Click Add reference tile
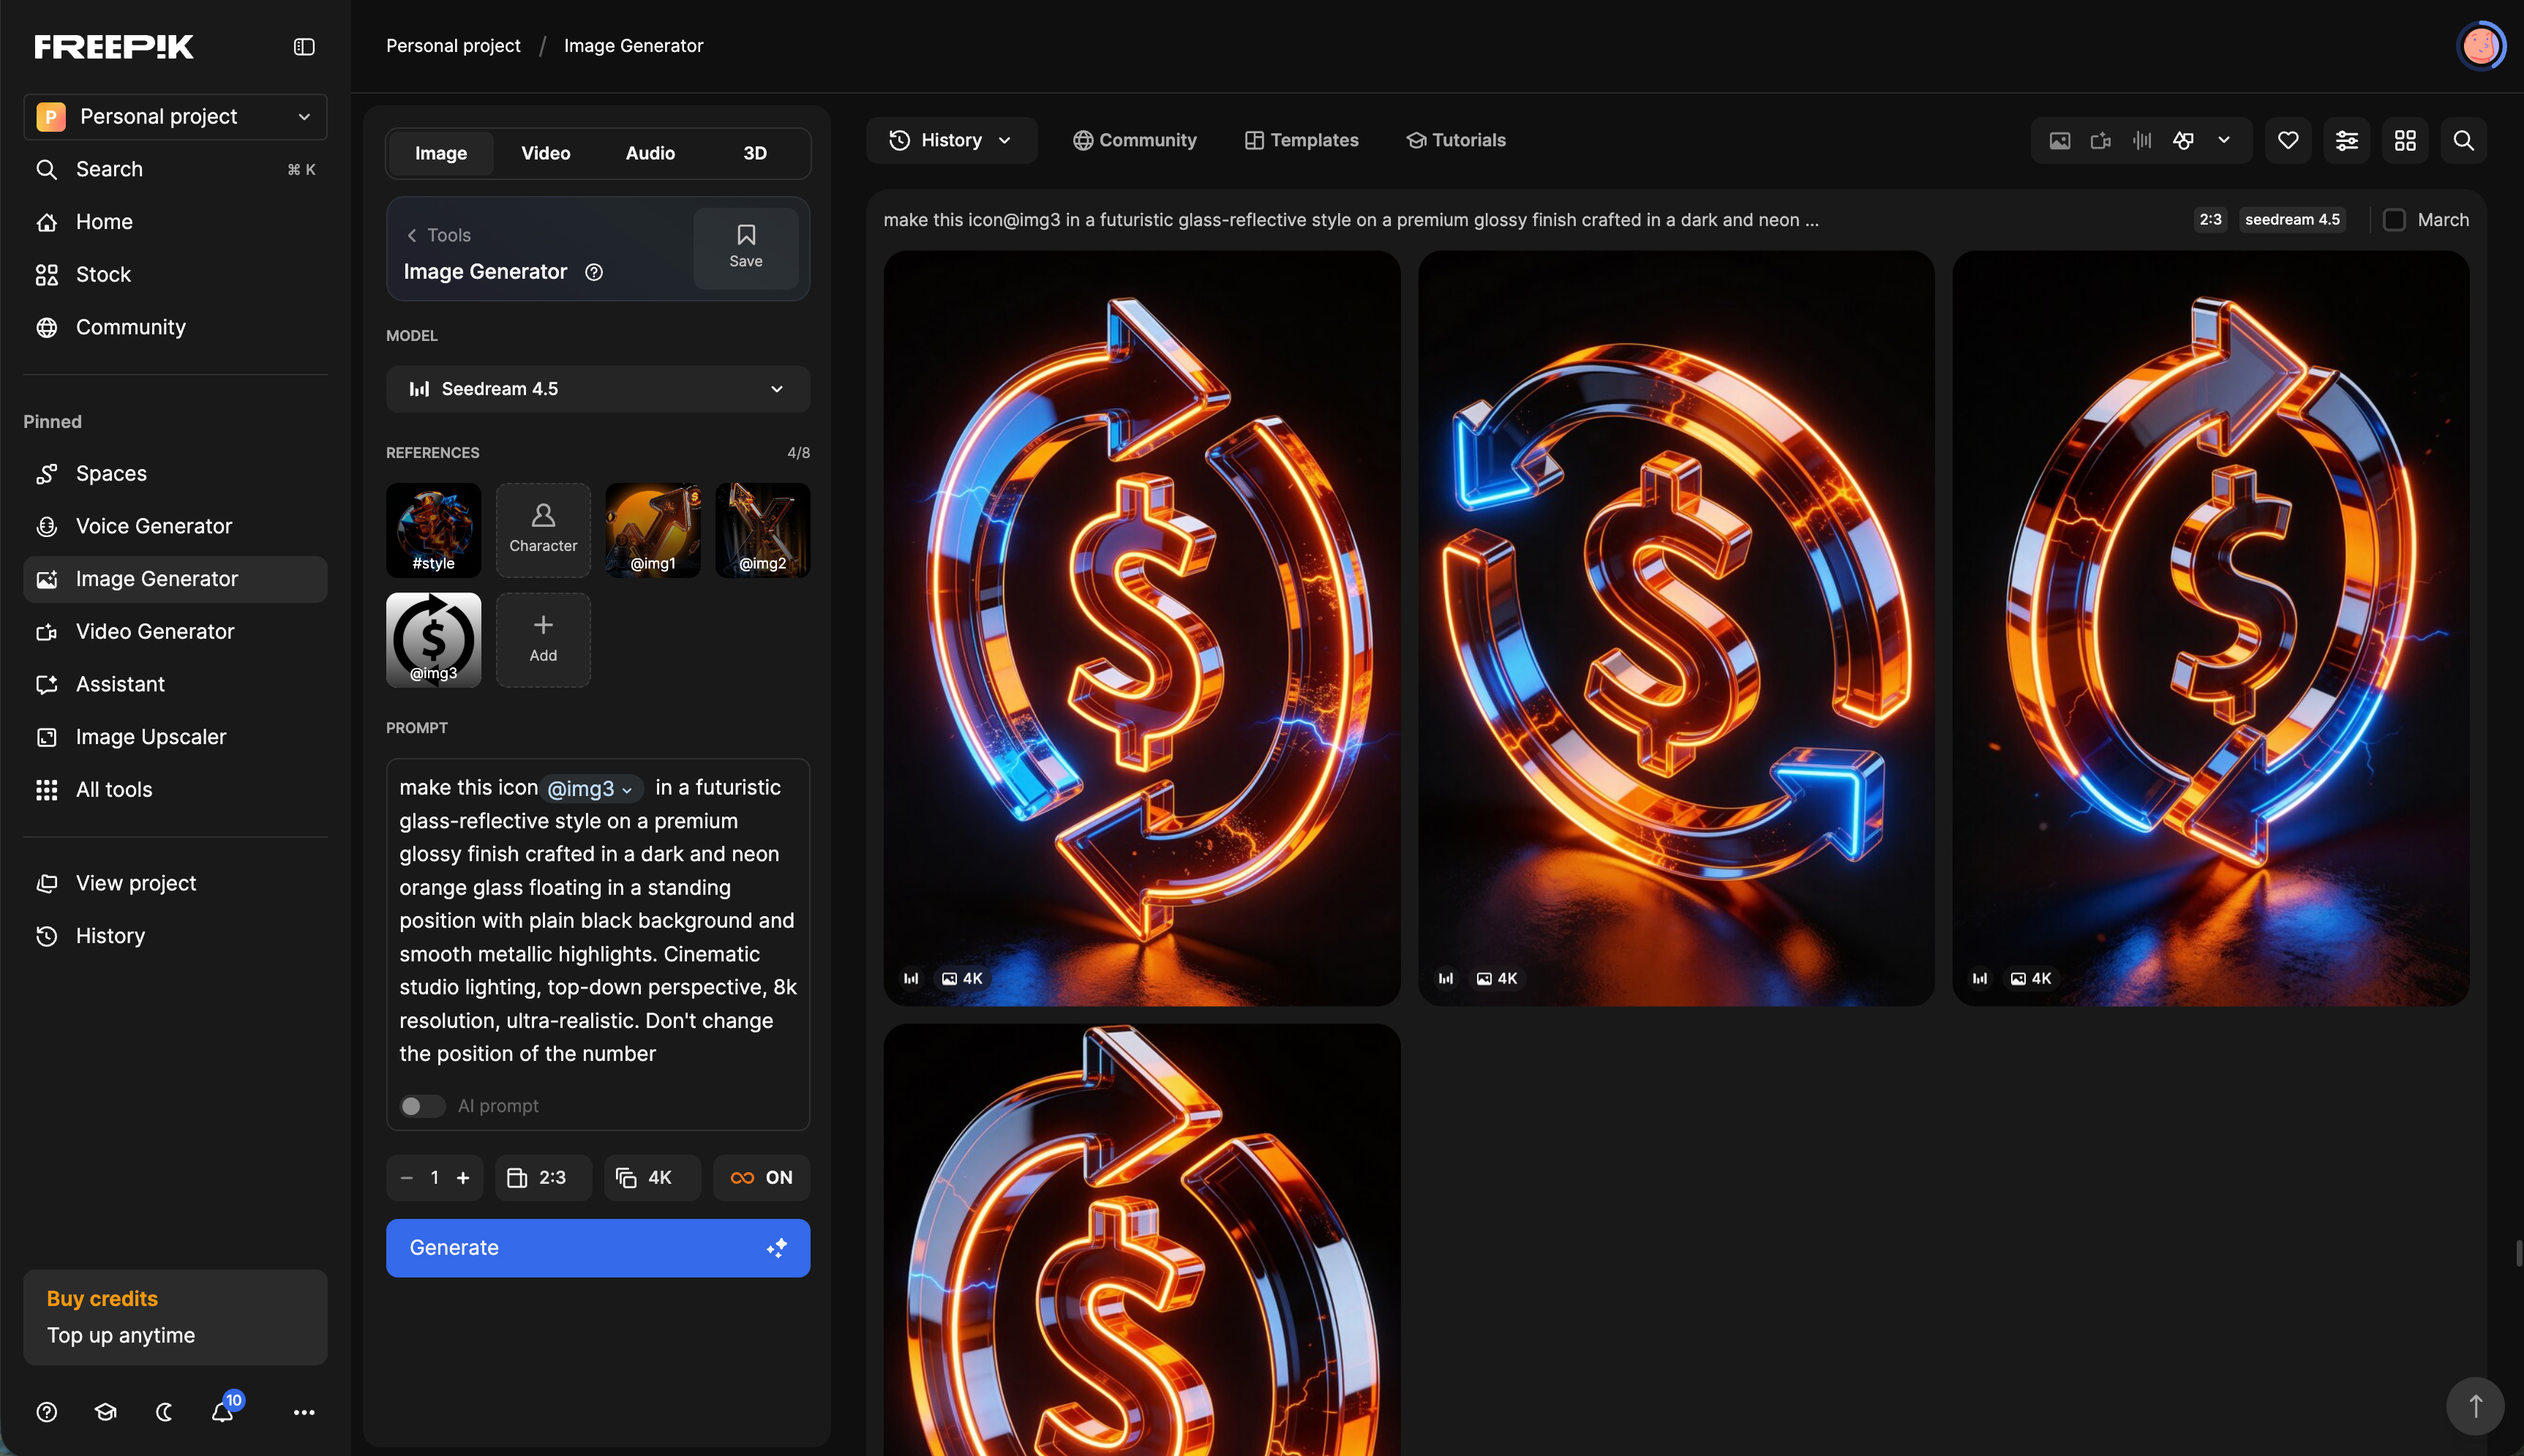This screenshot has height=1456, width=2524. click(543, 640)
